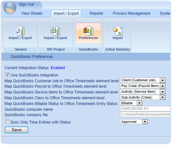
Task: Click the QuickBooks group label
Action: (x=88, y=49)
